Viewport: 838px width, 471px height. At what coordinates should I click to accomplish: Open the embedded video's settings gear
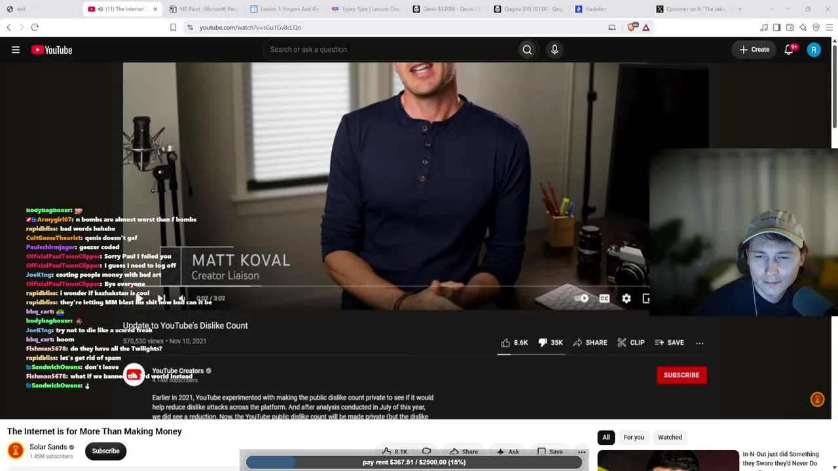(627, 298)
